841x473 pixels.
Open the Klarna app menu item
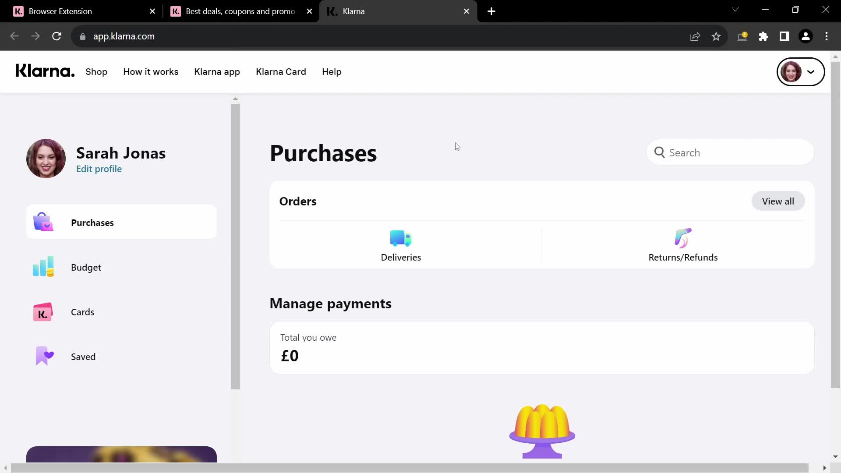[217, 72]
